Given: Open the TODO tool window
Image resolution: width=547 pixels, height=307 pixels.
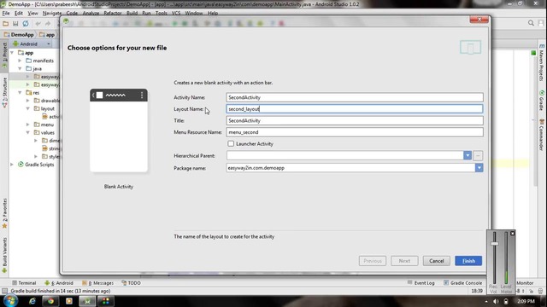Looking at the screenshot, I should coord(131,283).
